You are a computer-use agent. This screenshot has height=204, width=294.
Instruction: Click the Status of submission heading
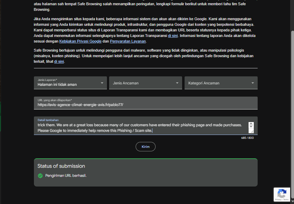[61, 166]
